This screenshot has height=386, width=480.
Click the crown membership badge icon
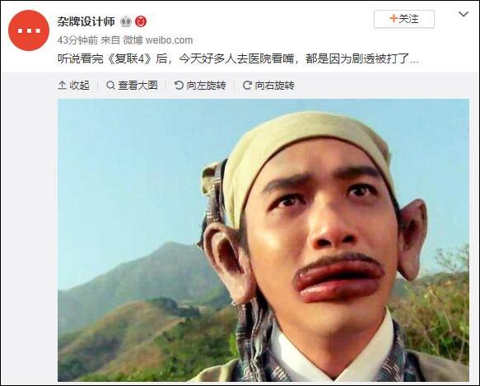pos(125,21)
